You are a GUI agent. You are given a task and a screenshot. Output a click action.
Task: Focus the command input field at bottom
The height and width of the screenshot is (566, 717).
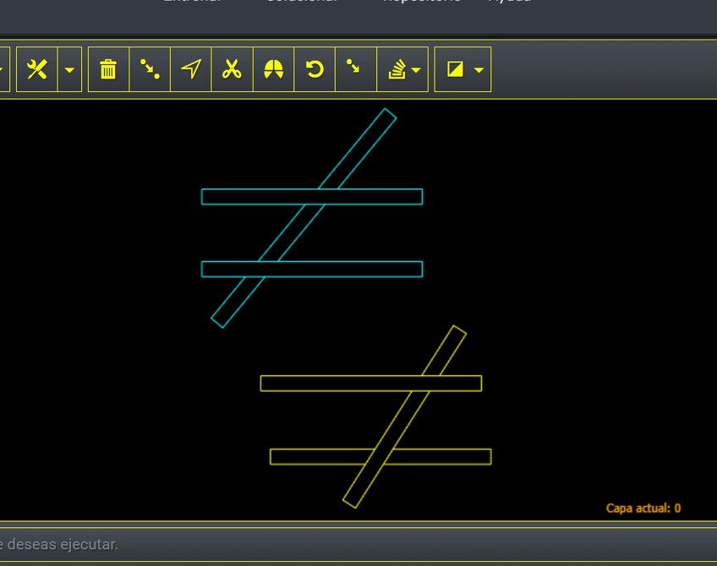pos(338,544)
